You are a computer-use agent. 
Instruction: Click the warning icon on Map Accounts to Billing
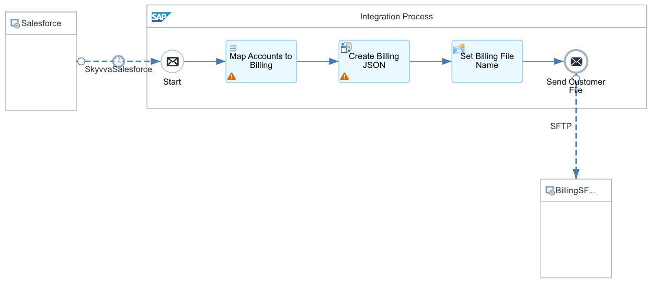tap(232, 76)
